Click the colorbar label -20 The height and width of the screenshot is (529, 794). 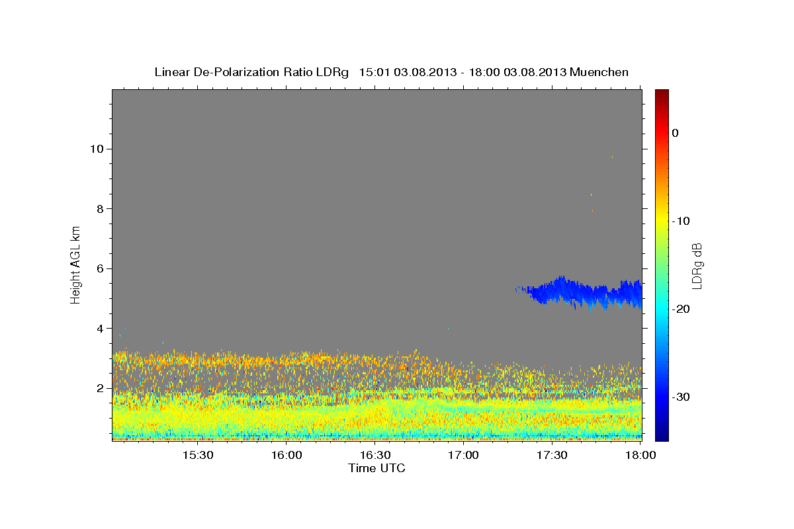click(682, 309)
